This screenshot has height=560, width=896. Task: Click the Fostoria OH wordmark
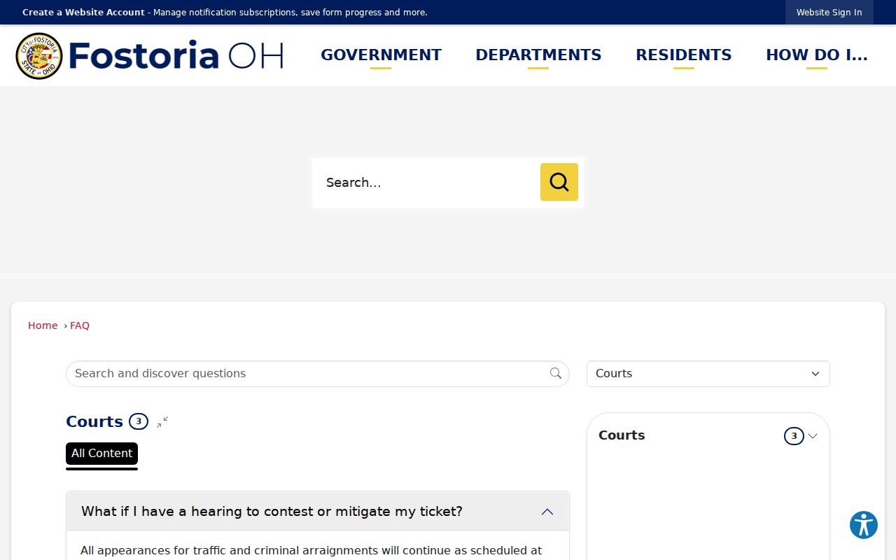click(x=176, y=55)
